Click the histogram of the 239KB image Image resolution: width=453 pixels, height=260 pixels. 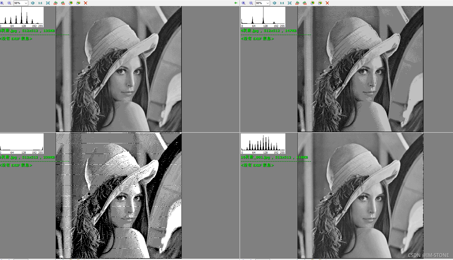[x=22, y=143]
